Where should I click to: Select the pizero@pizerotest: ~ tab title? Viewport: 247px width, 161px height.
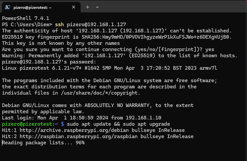pos(32,7)
